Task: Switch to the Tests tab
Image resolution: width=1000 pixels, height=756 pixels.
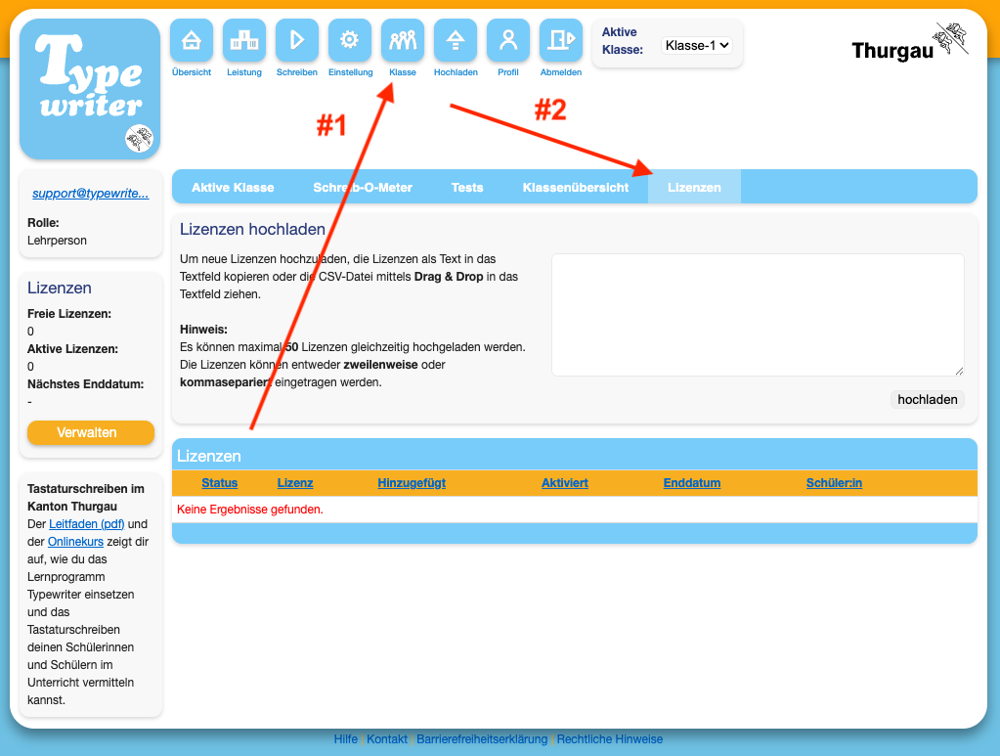Action: click(467, 188)
